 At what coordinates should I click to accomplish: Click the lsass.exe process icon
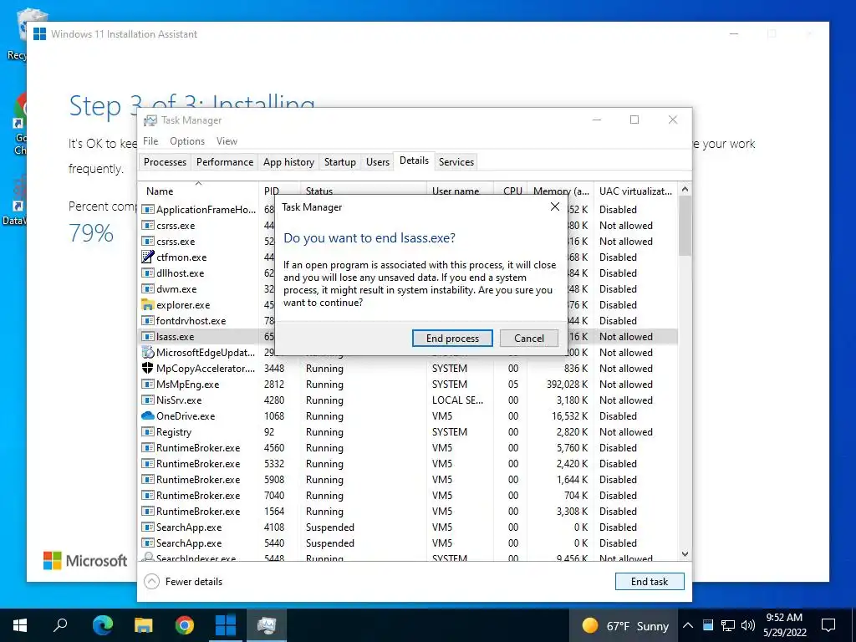(147, 336)
